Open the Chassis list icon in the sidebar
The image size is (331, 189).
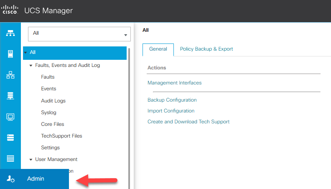coord(10,158)
